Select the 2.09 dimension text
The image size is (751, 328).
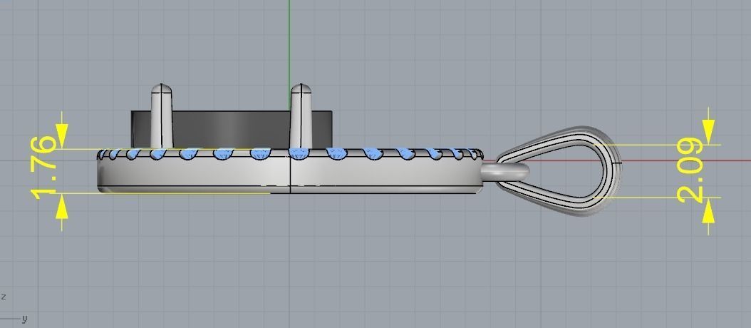[x=692, y=170]
